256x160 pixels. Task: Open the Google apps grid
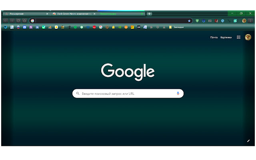pos(238,37)
